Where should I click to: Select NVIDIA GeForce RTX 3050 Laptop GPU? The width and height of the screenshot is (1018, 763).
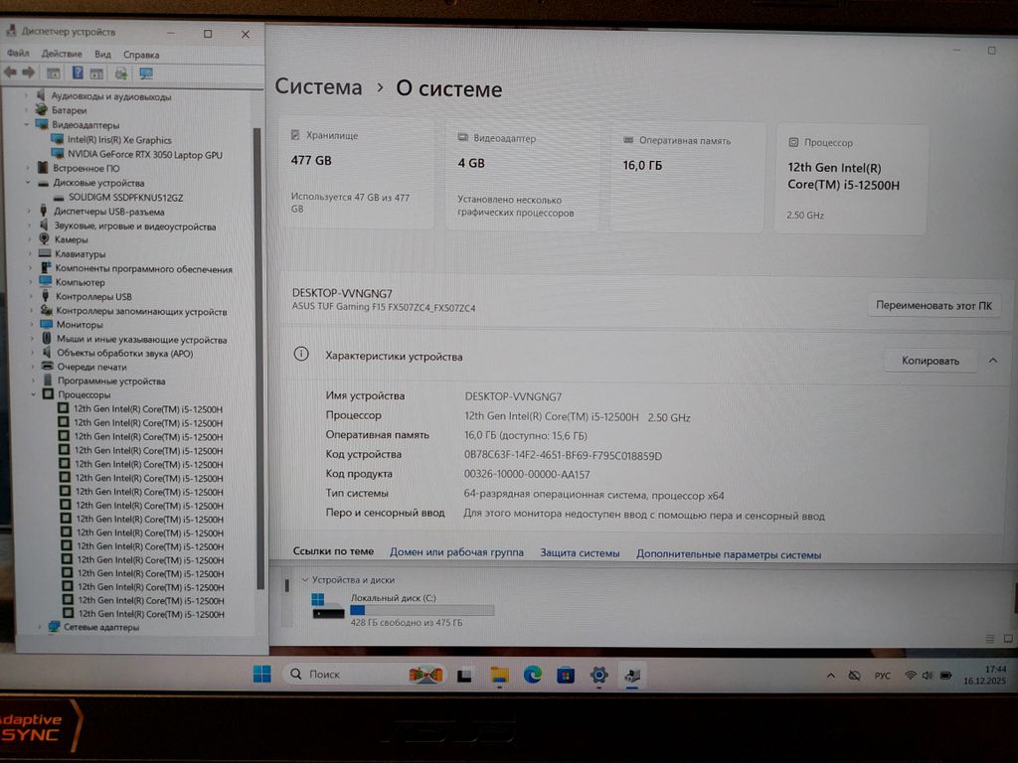pos(144,155)
